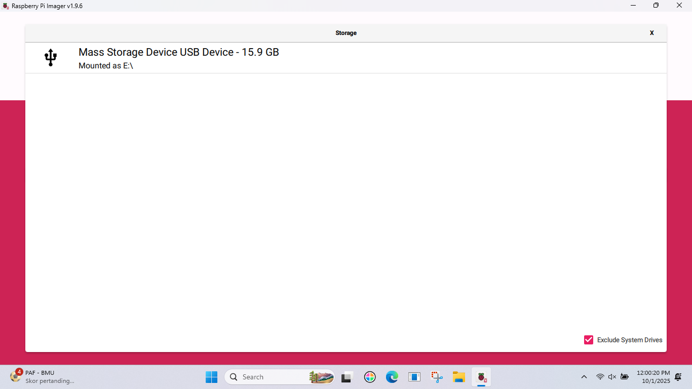Uncheck Exclude System Drives checkbox

tap(589, 340)
